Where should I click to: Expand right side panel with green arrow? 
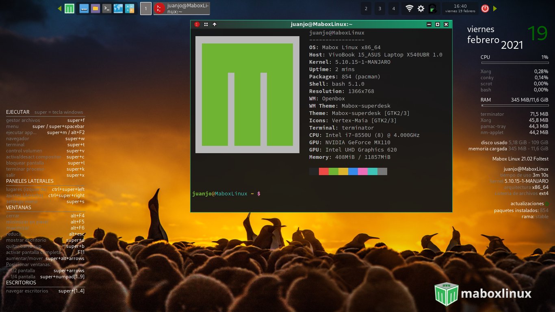(x=495, y=9)
